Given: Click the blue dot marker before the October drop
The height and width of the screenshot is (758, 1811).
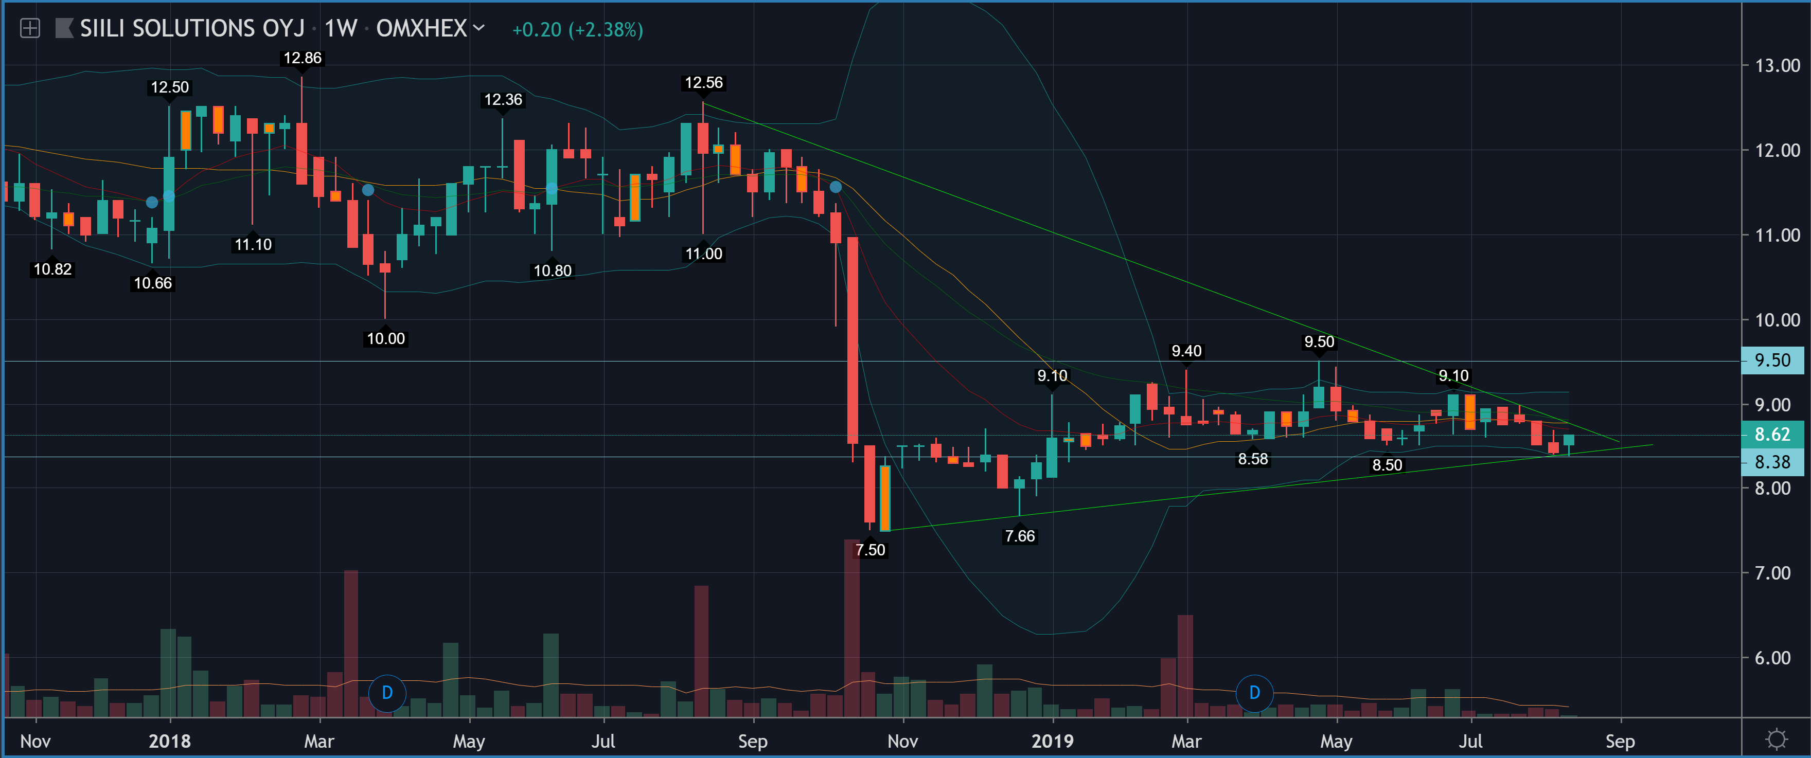Looking at the screenshot, I should (835, 187).
